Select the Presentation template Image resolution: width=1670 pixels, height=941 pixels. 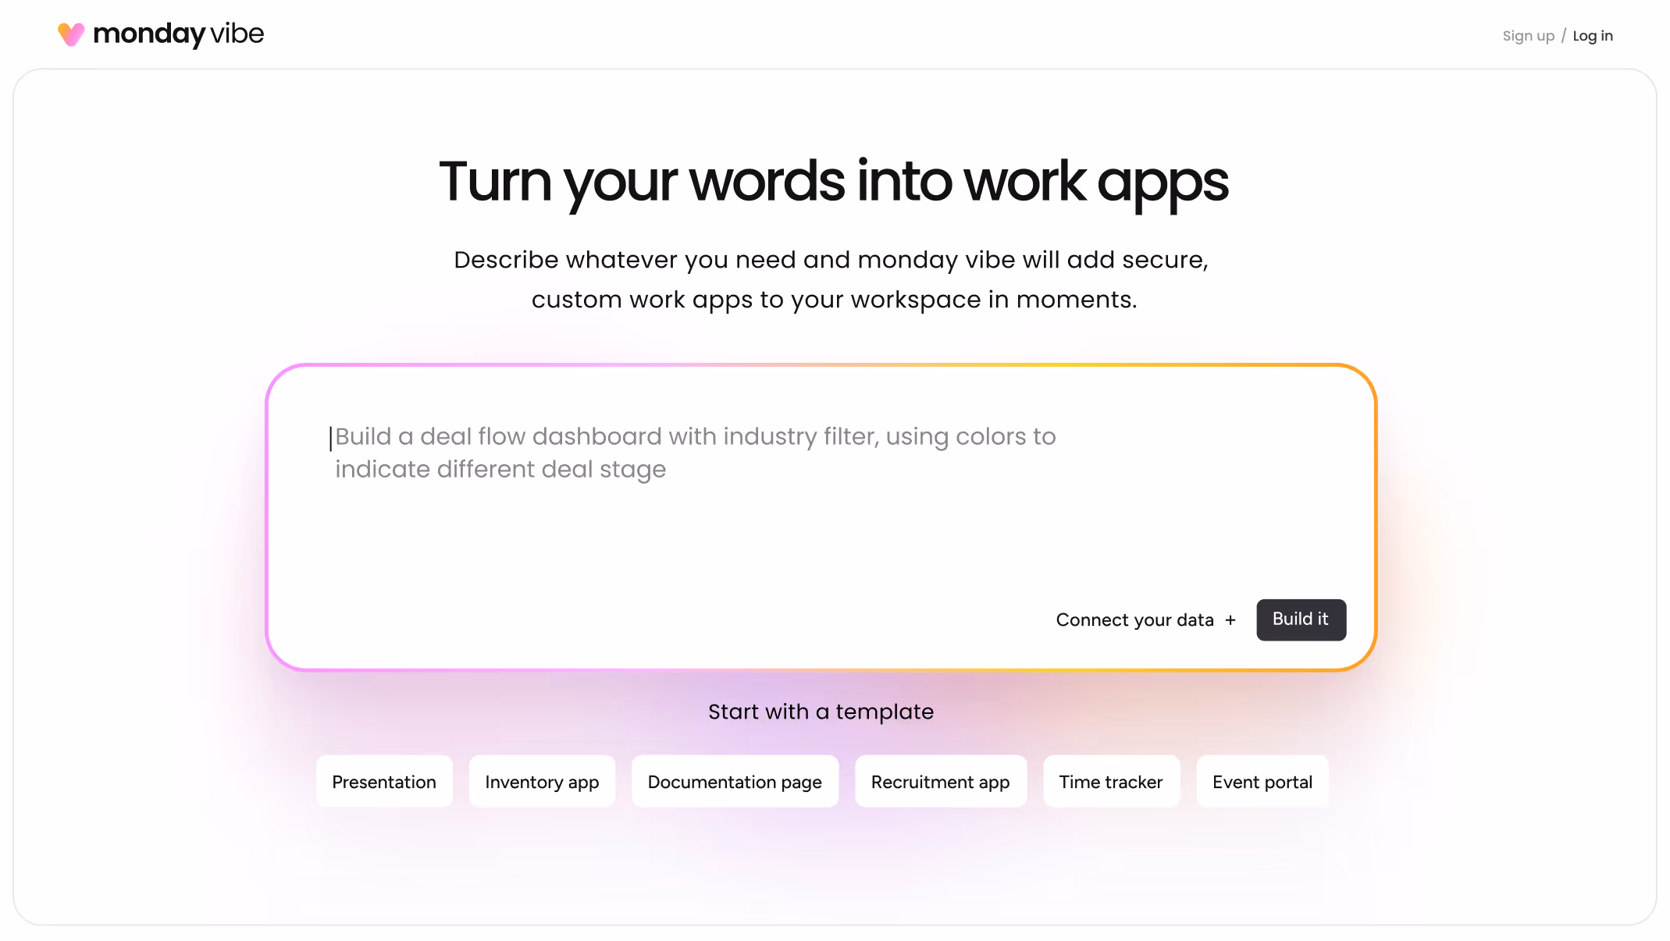384,782
